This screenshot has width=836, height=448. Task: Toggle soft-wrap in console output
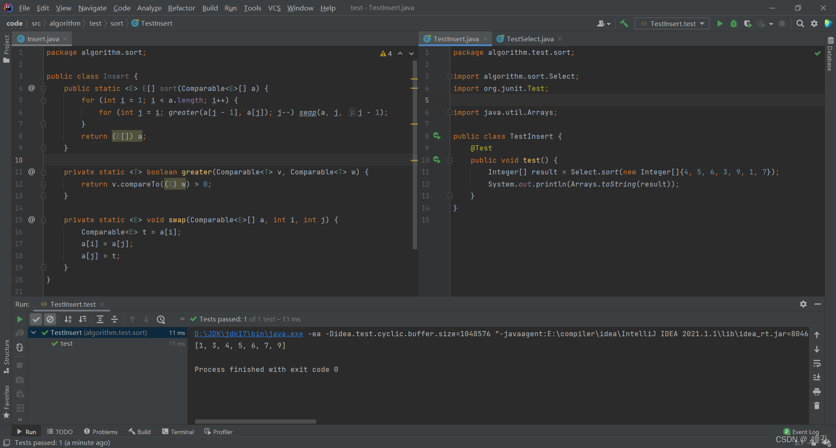point(817,363)
